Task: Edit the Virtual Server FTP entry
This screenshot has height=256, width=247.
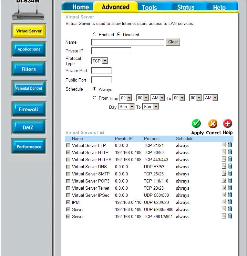Action: [x=224, y=145]
